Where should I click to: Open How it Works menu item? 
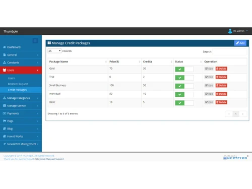point(21,136)
